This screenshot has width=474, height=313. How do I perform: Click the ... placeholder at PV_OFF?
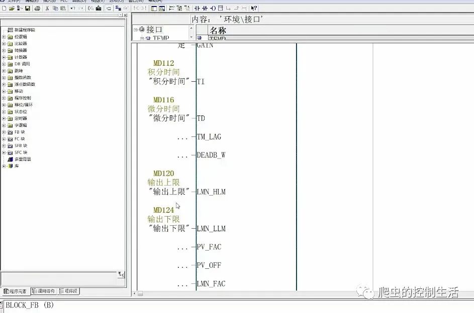[x=182, y=267]
